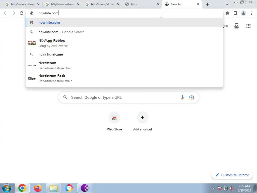Close the first akham tab
257x193 pixels.
tap(38, 5)
